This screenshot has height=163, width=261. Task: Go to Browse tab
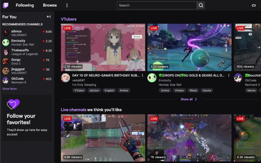pos(50,5)
